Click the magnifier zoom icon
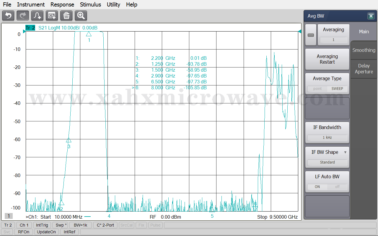The image size is (378, 236). tap(81, 16)
